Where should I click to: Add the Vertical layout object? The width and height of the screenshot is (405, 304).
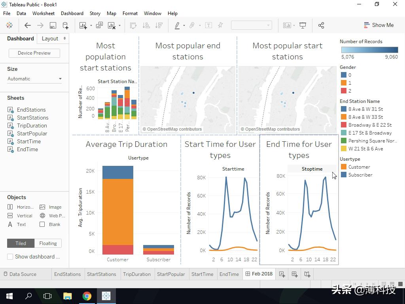coord(20,216)
